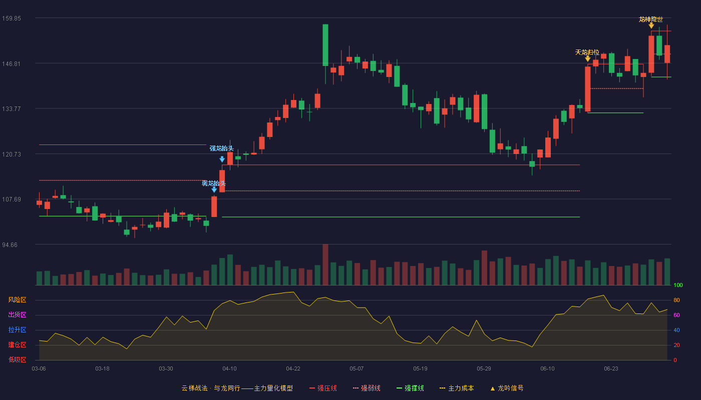The image size is (701, 400).
Task: Click the 04-10 date label
Action: click(229, 368)
